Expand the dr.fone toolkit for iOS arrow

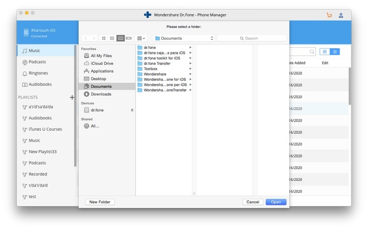tap(190, 58)
